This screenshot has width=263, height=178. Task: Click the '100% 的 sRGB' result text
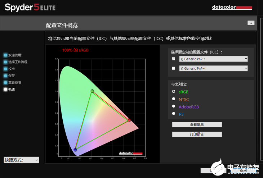click(75, 50)
